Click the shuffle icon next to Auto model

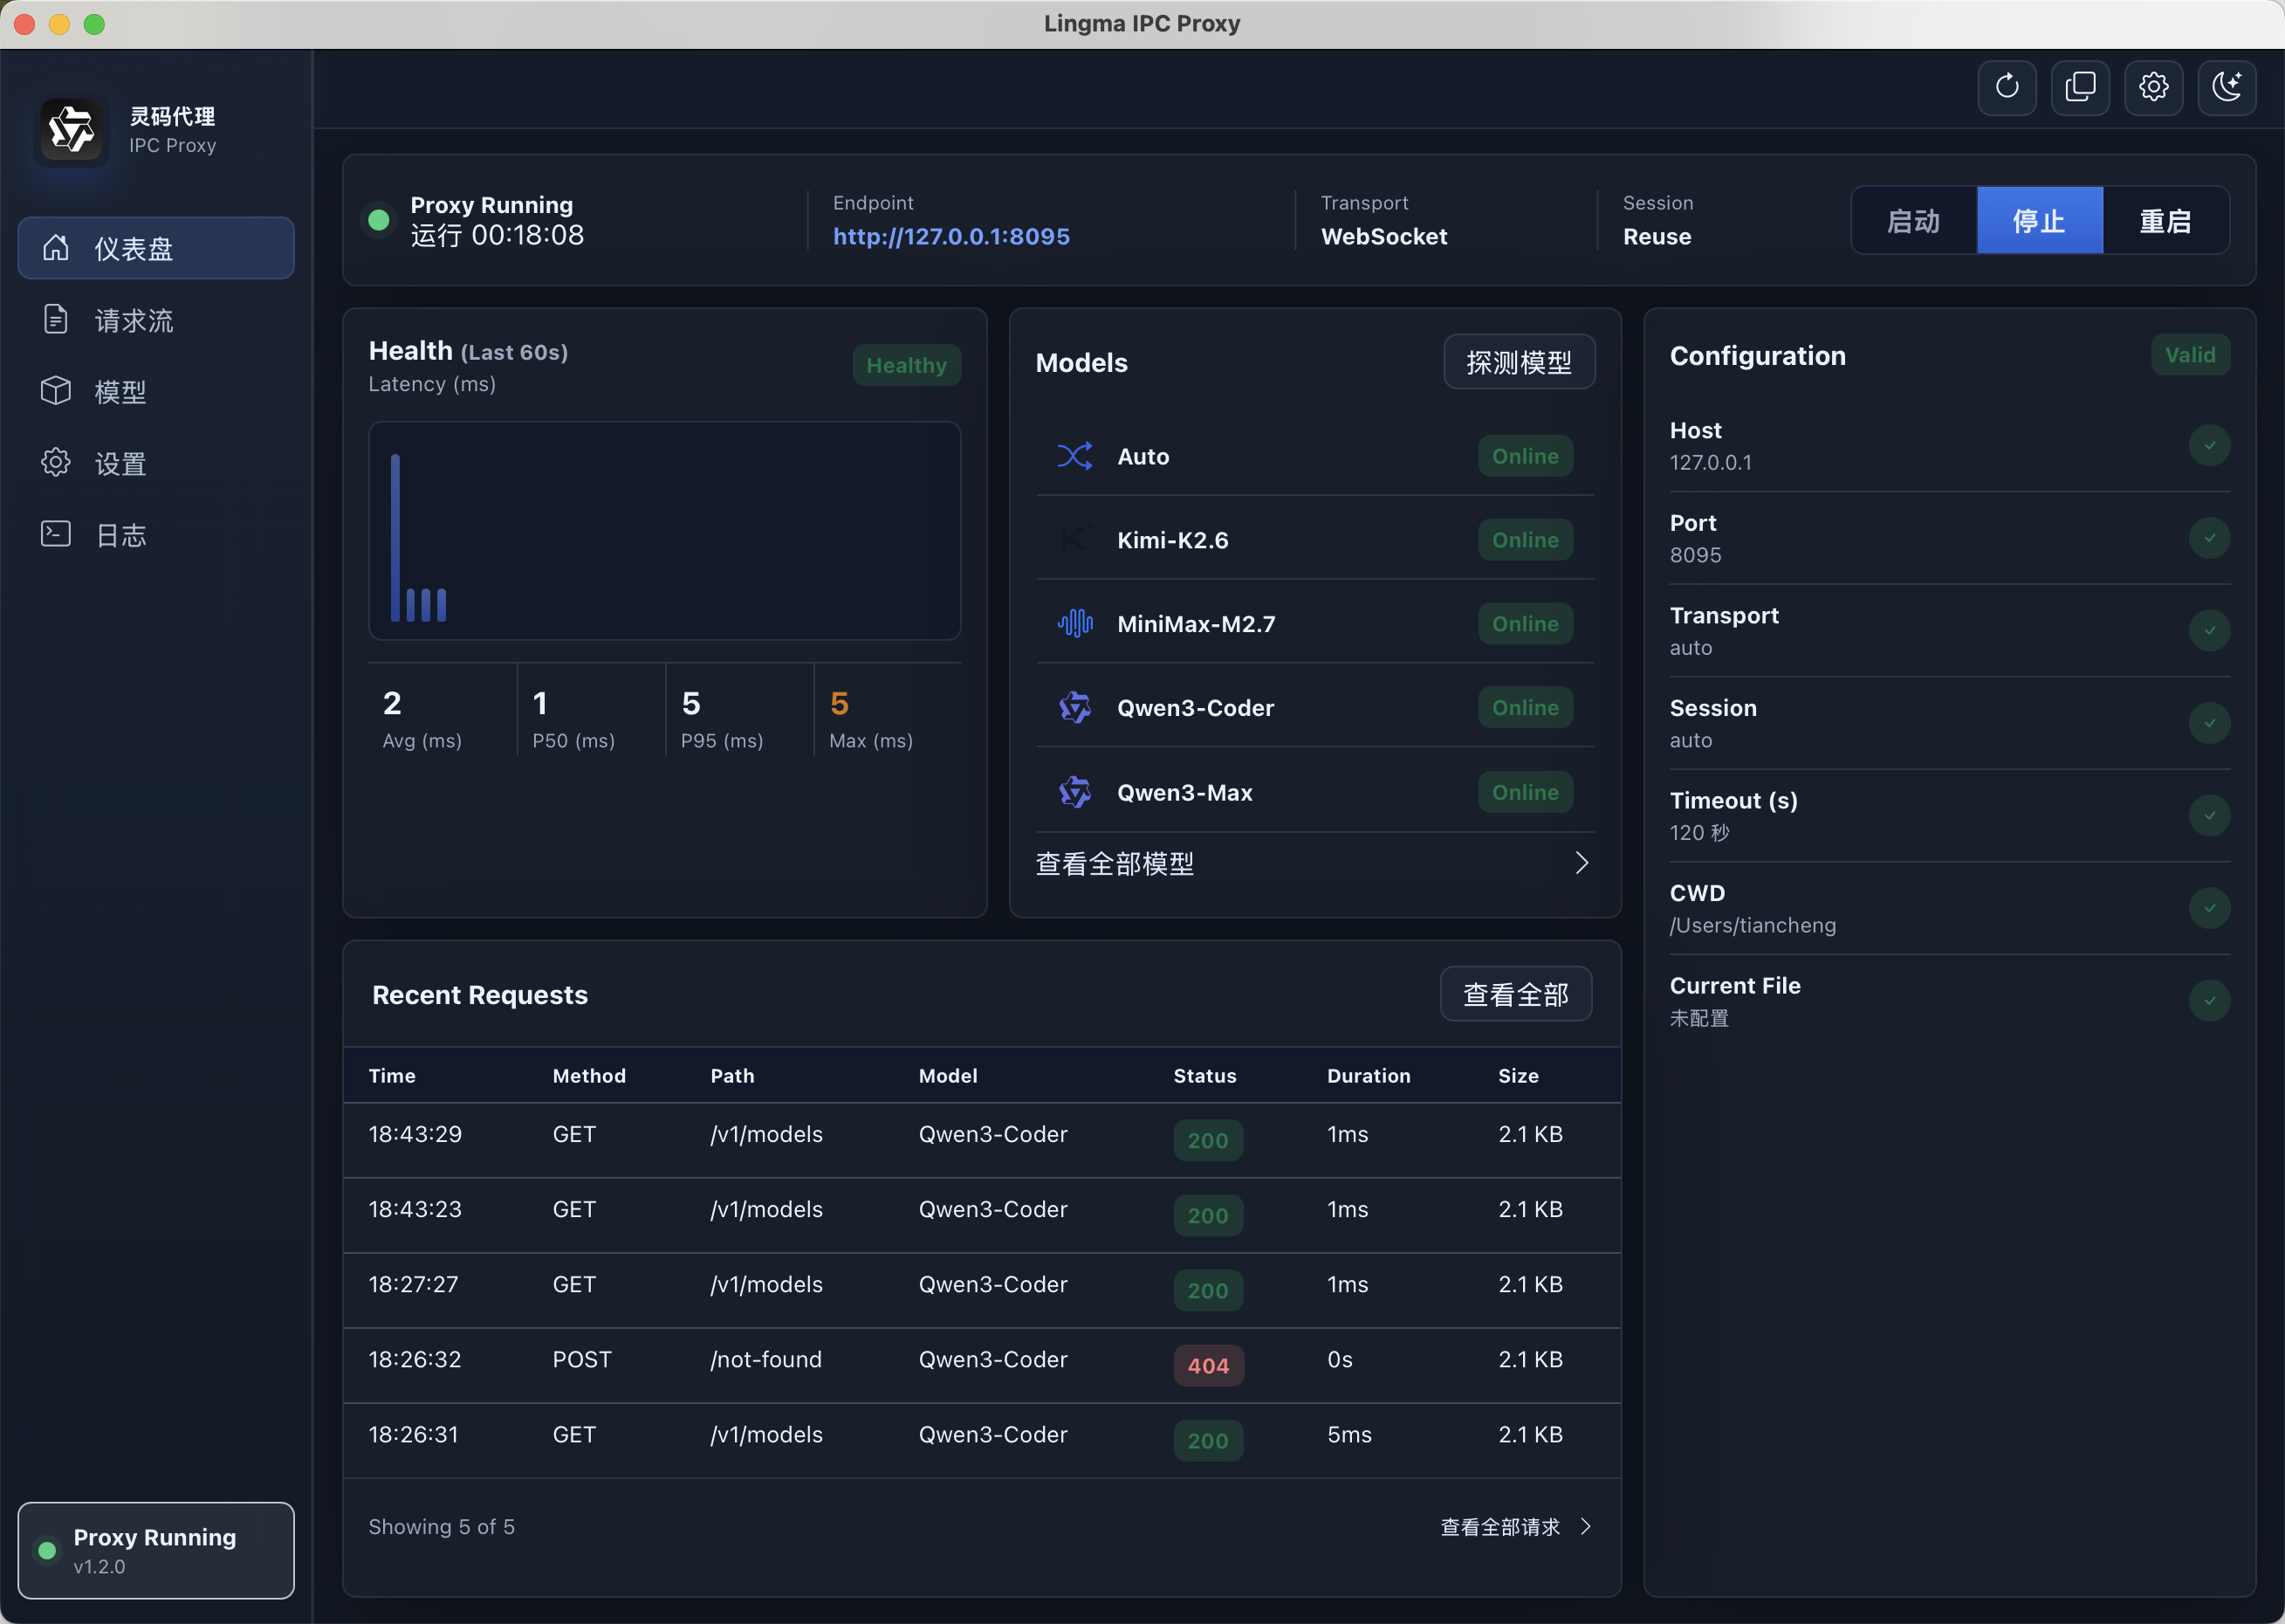[1074, 456]
